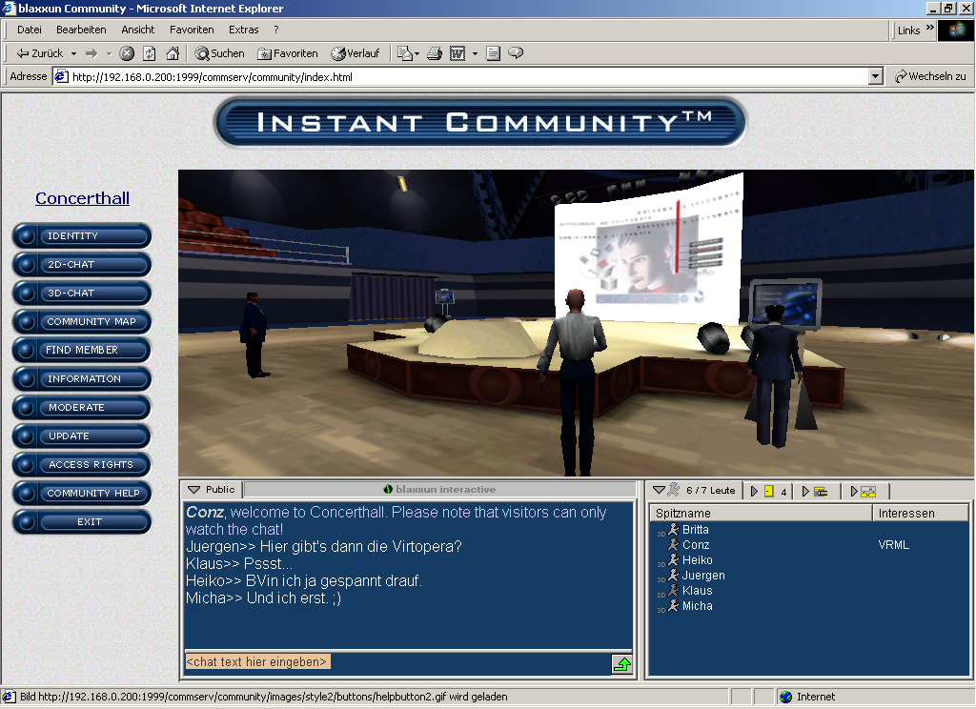Screen dimensions: 976x709
Task: Click the Windows logo throbber icon
Action: (x=955, y=30)
